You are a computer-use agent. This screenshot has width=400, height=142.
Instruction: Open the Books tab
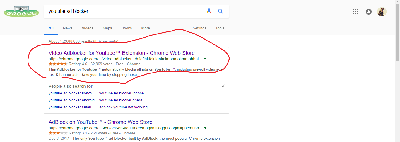click(x=127, y=28)
